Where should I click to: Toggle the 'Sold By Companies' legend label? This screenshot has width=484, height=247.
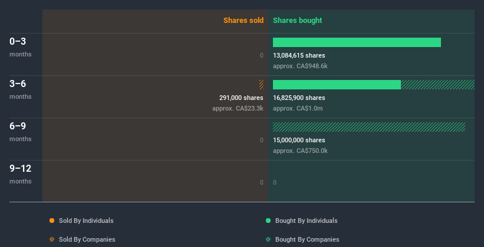click(x=87, y=239)
